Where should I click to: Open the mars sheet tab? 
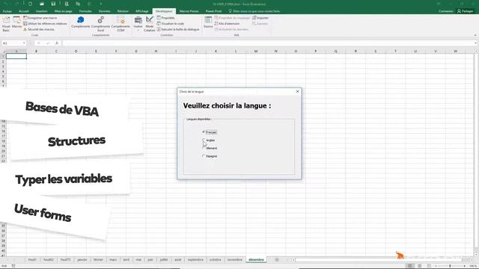(x=113, y=260)
